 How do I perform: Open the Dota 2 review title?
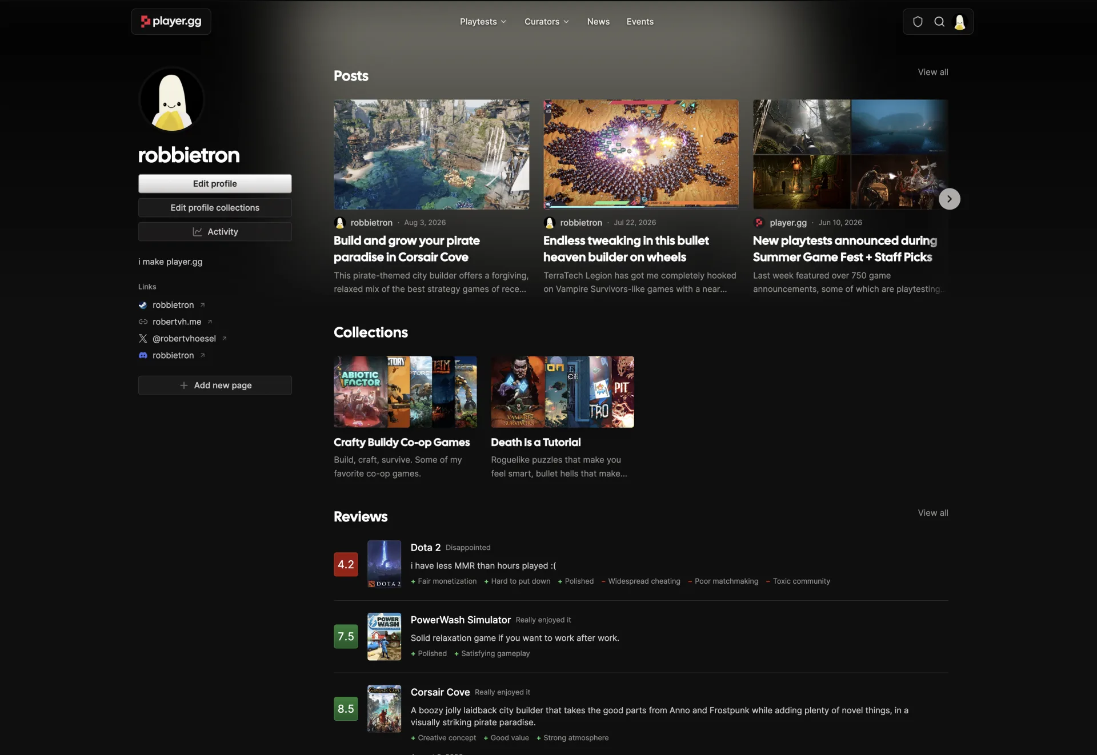(x=426, y=548)
